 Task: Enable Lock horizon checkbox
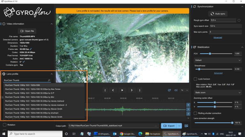[195, 79]
